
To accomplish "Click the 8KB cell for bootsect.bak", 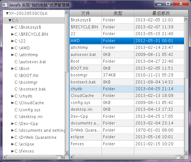I will tap(118, 82).
